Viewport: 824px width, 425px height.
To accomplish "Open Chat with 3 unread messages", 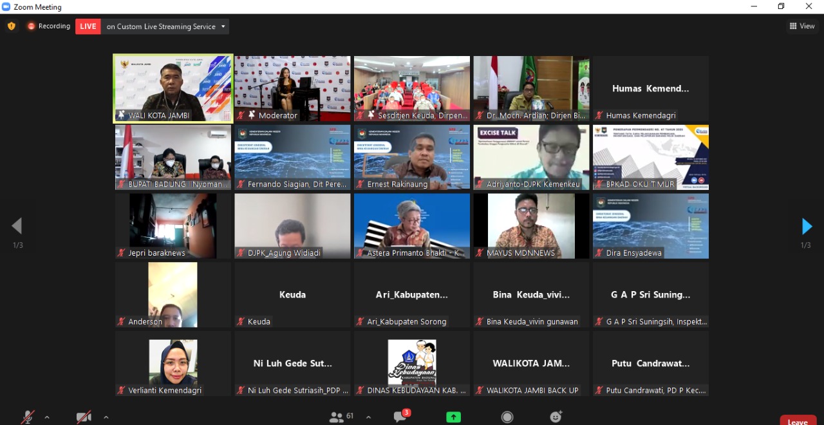I will click(400, 417).
